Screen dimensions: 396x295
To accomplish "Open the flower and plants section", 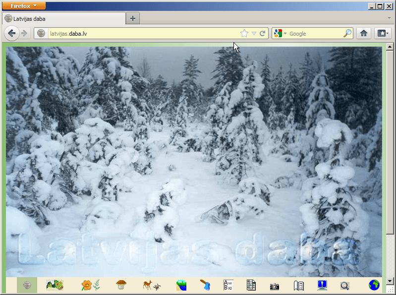I will point(90,285).
